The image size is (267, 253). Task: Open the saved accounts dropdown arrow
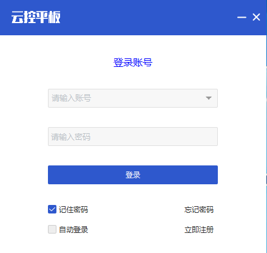click(209, 98)
